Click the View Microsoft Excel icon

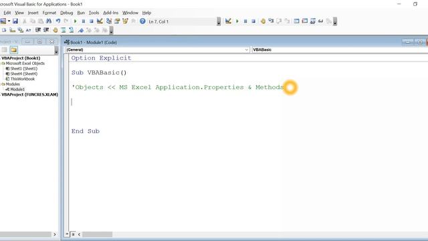[x=3, y=21]
